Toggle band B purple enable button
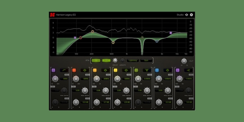Screen dimensions: 244x122 pos(178,70)
